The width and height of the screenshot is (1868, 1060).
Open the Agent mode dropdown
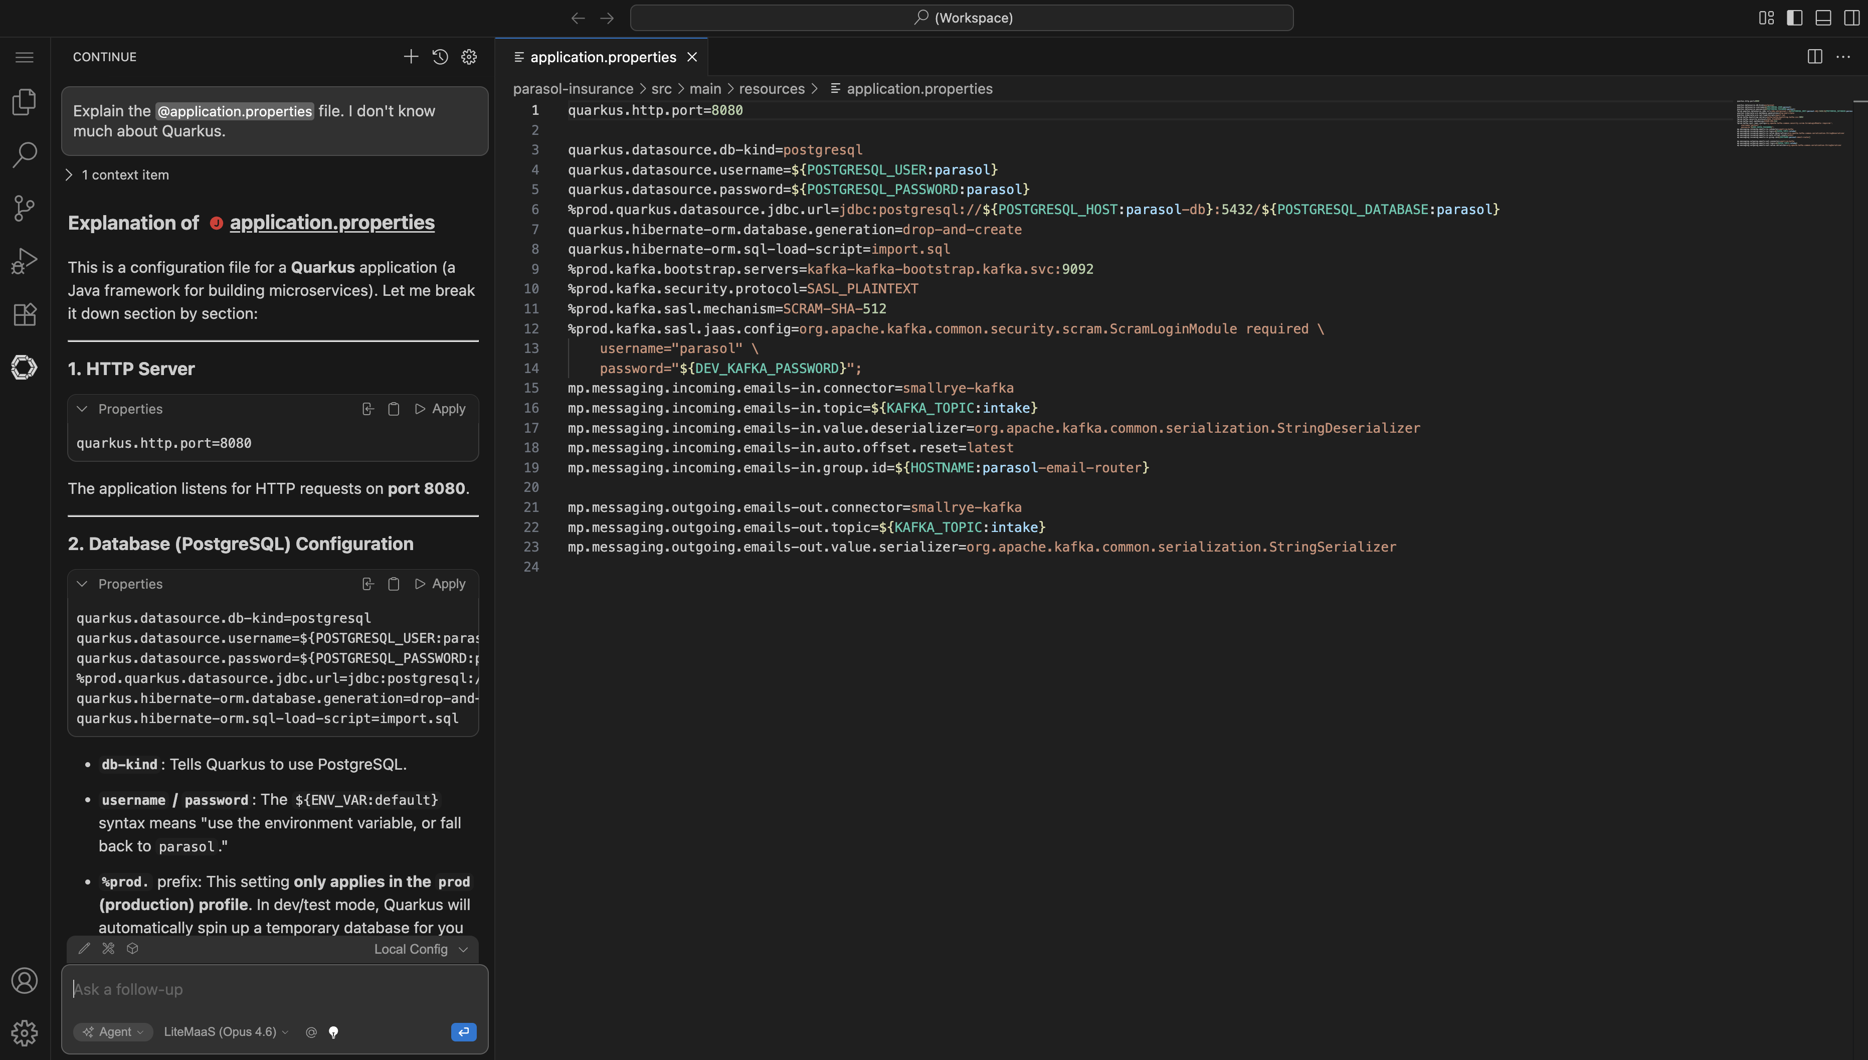(x=113, y=1032)
